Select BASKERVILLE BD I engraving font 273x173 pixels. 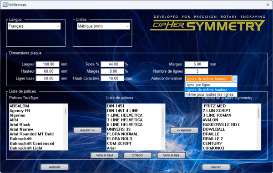point(229,125)
